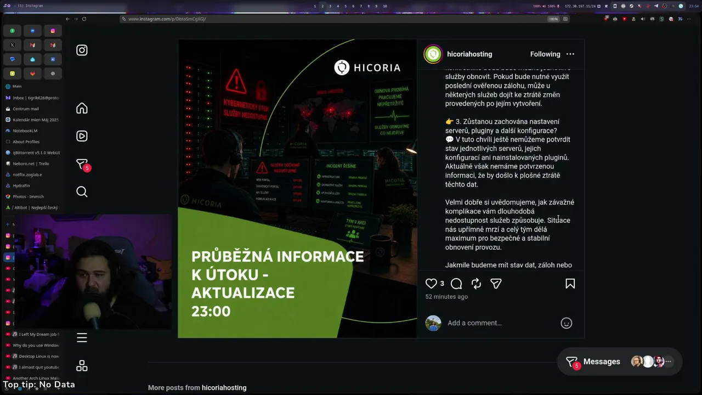The height and width of the screenshot is (395, 702).
Task: Switch to the HydraFin tab
Action: [32, 185]
